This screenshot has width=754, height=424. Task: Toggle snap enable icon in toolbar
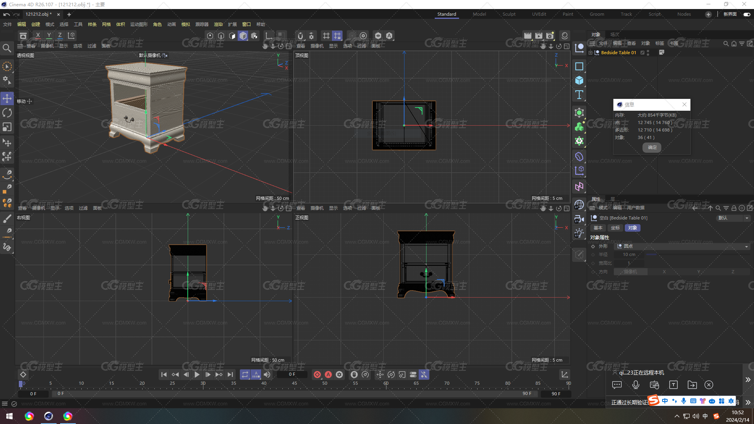click(x=300, y=36)
